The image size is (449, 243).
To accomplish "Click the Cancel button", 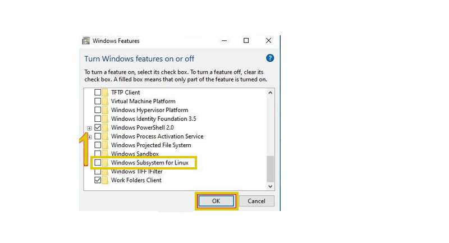I will (256, 201).
